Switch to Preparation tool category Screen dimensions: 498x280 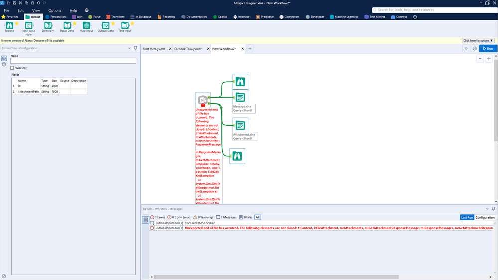pos(55,17)
